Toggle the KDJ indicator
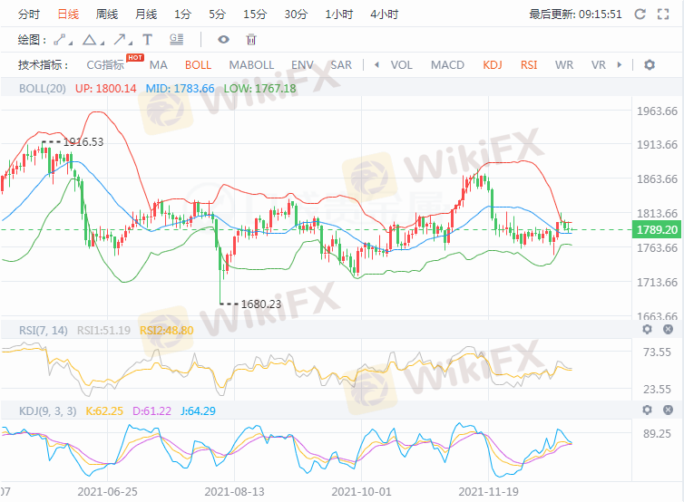This screenshot has width=684, height=502. click(493, 65)
